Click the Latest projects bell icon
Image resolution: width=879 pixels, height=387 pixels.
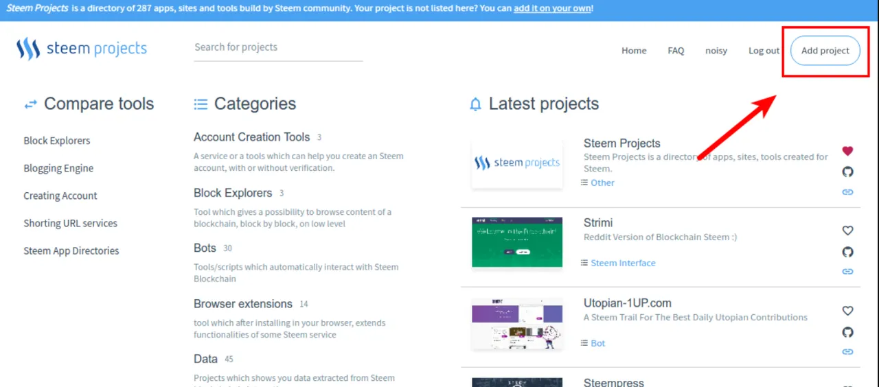pyautogui.click(x=475, y=104)
